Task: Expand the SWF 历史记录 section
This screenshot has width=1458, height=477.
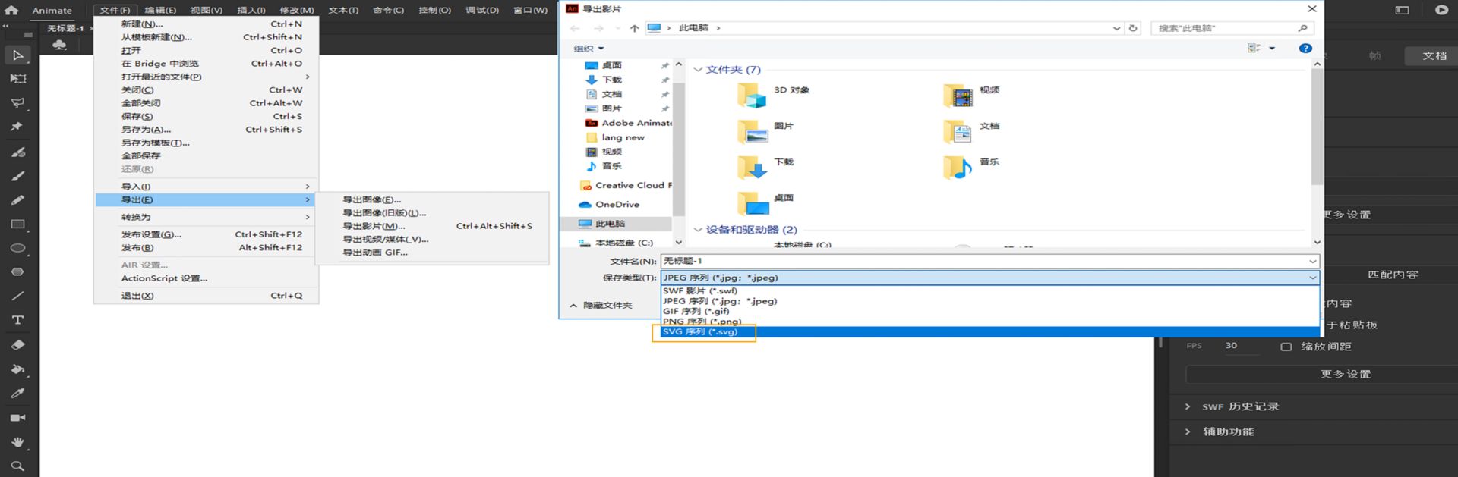Action: click(x=1188, y=406)
